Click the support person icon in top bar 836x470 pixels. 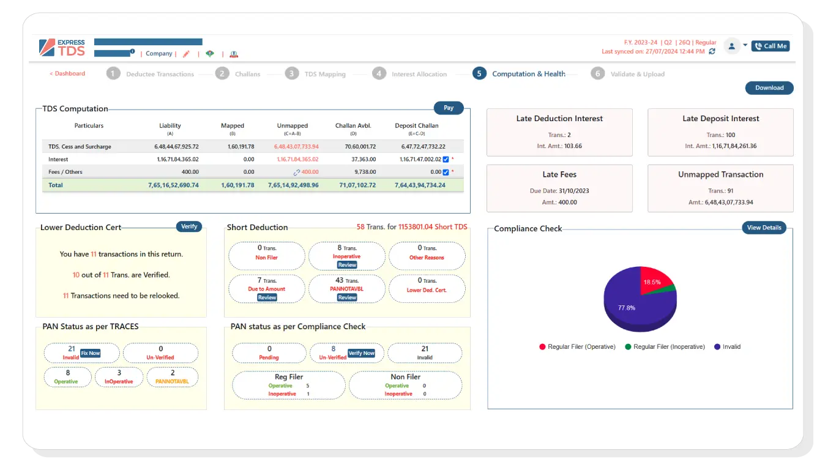233,54
